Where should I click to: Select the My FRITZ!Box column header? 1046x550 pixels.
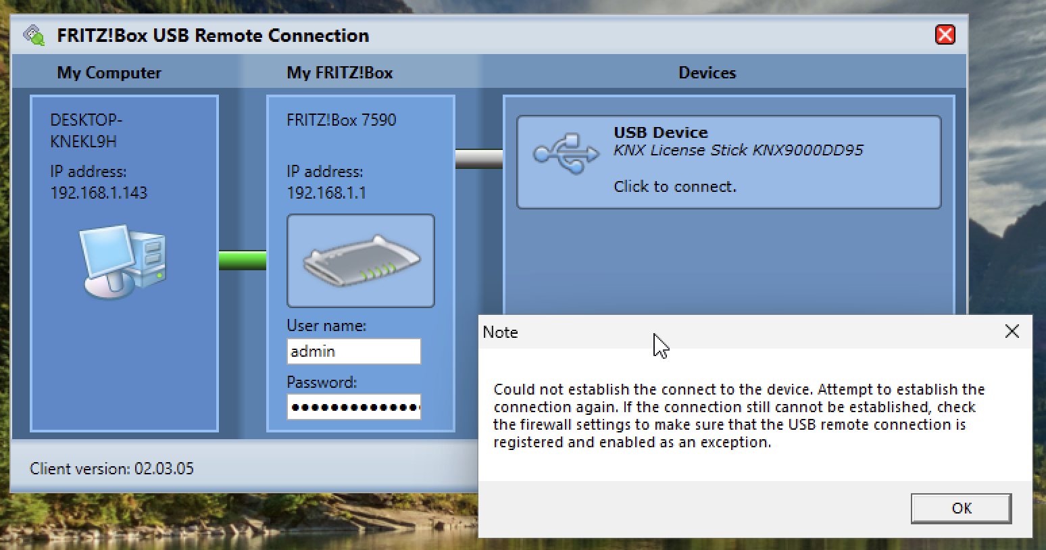pos(339,73)
